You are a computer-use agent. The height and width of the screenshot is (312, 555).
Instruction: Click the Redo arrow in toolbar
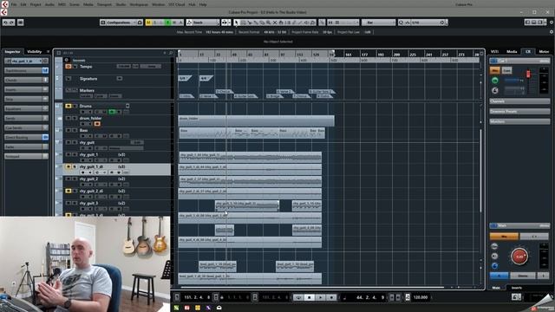point(11,23)
